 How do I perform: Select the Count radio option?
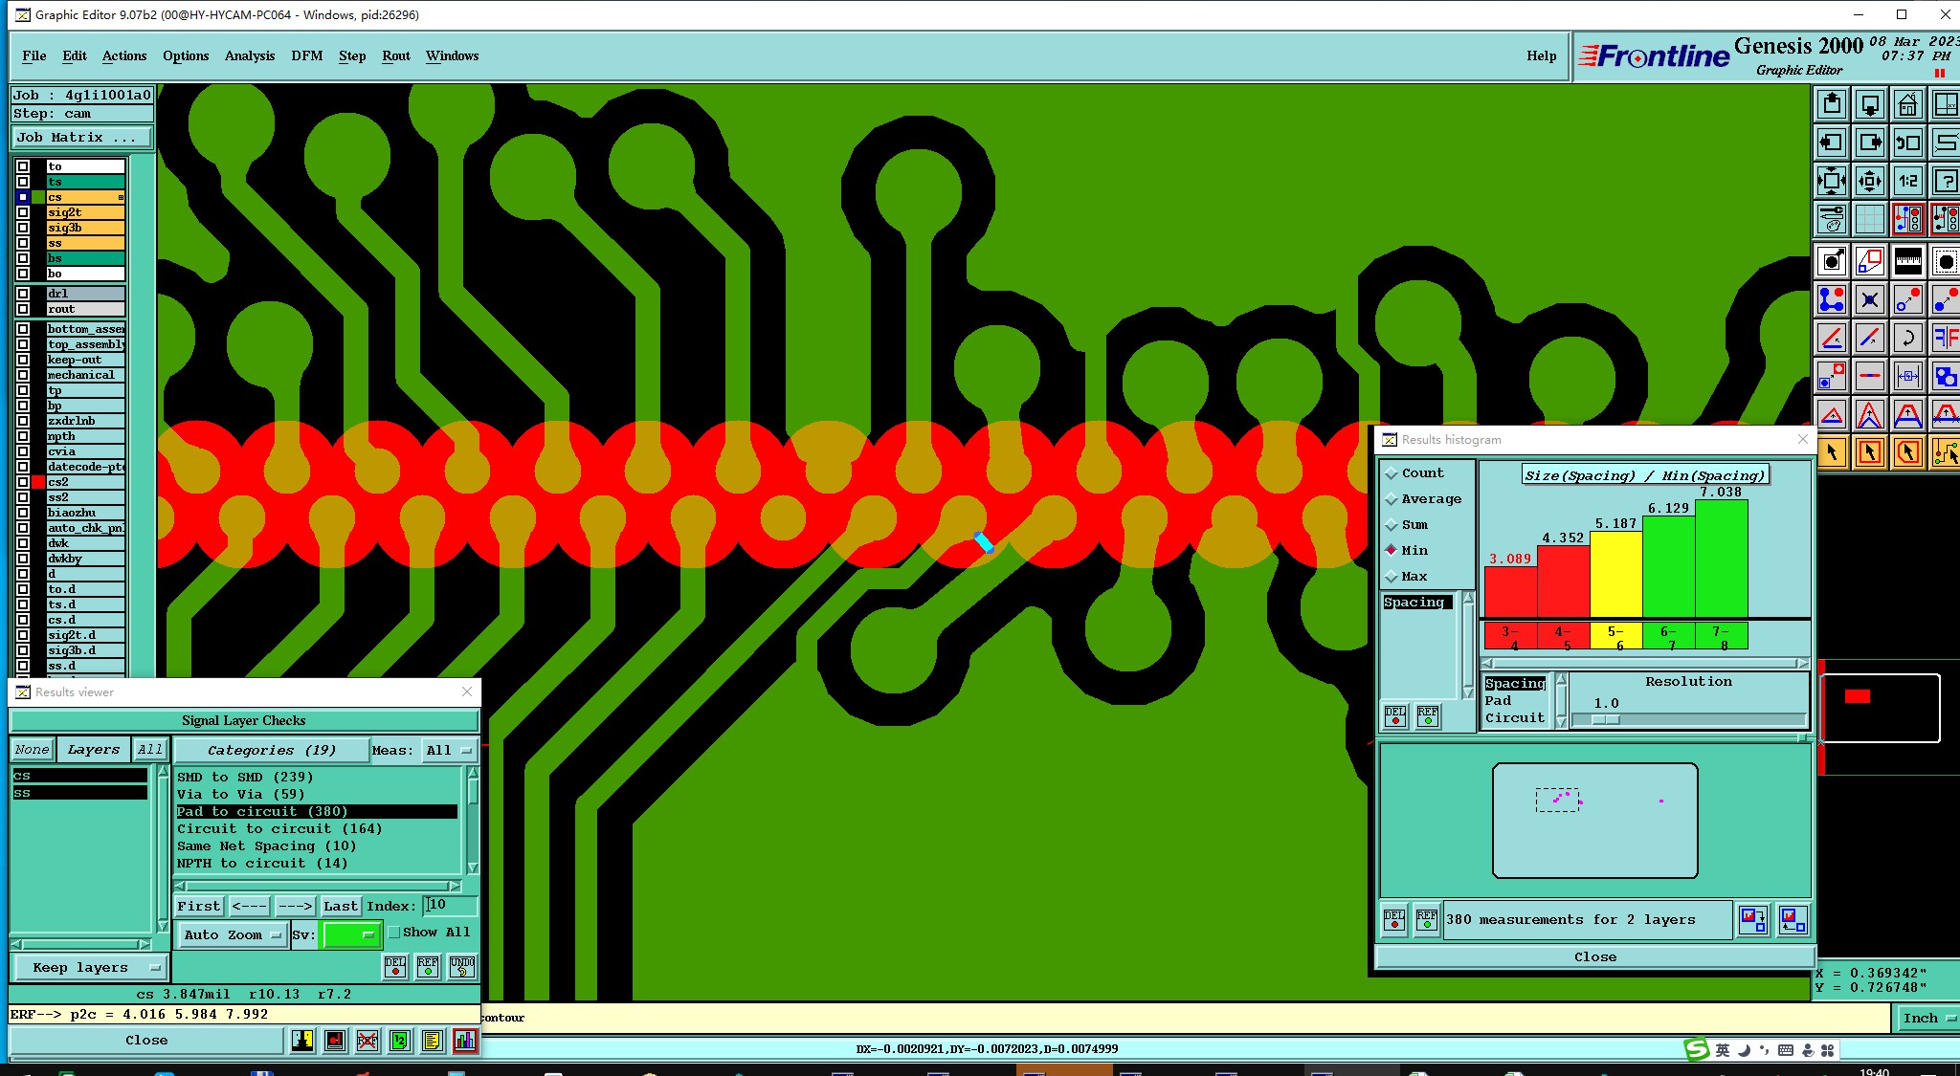pyautogui.click(x=1392, y=473)
